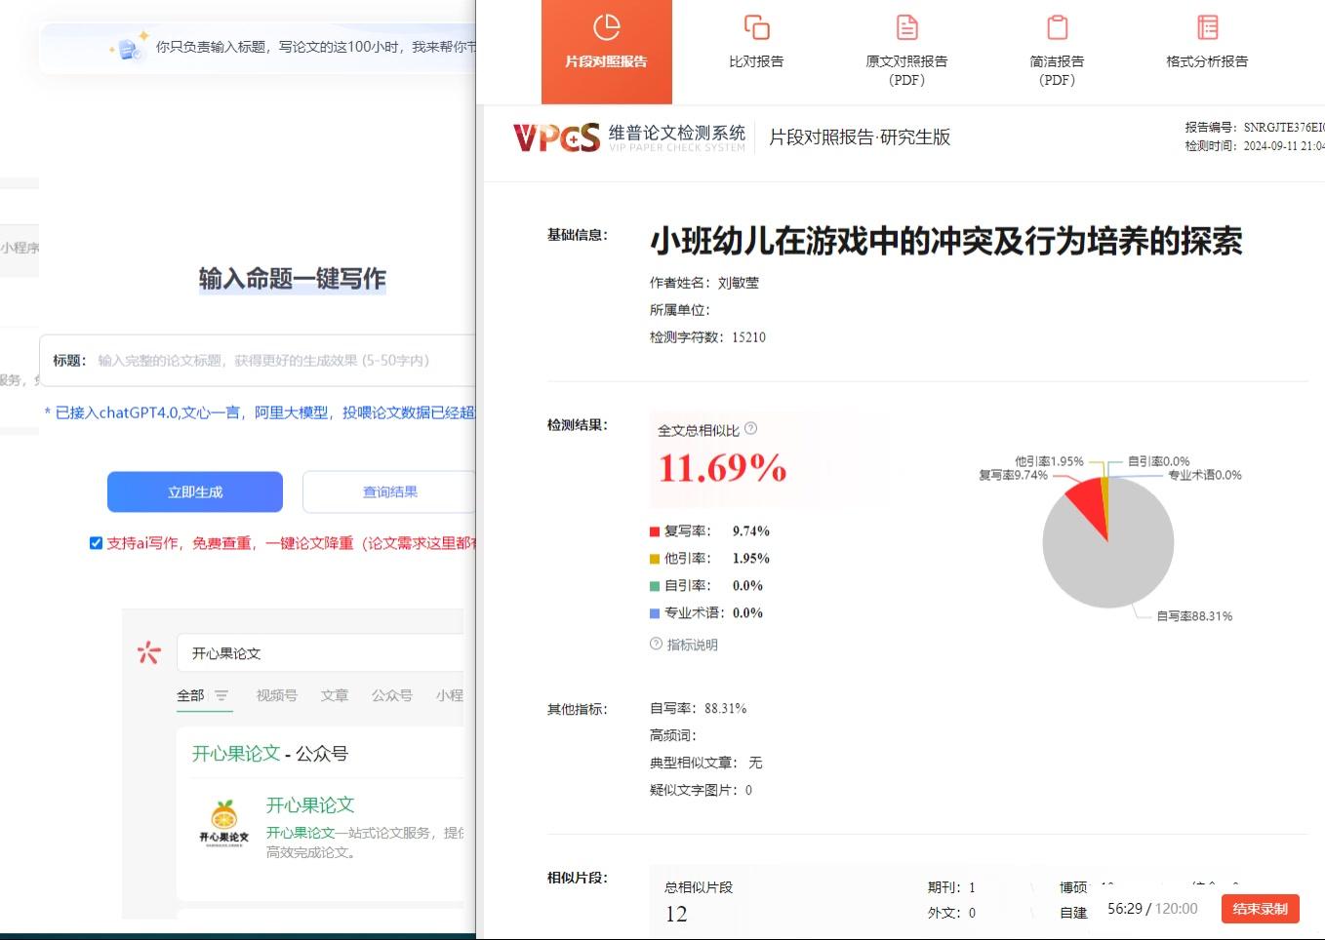Click the 立即生成 button

point(195,492)
